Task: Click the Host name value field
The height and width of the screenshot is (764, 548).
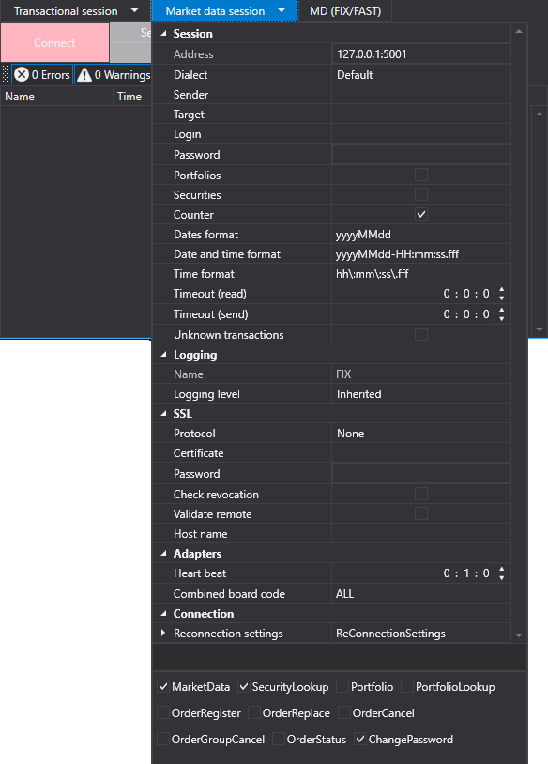Action: [x=421, y=533]
